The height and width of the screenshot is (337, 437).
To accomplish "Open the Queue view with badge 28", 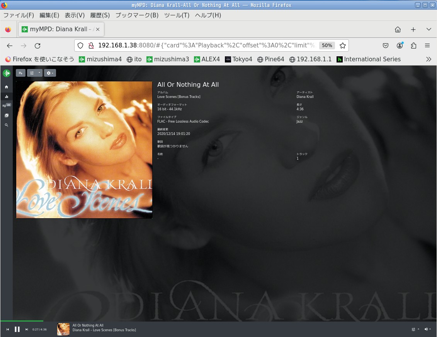I will [6, 105].
